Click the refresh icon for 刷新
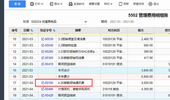Screen dimensions: 170x100 point(120,4)
